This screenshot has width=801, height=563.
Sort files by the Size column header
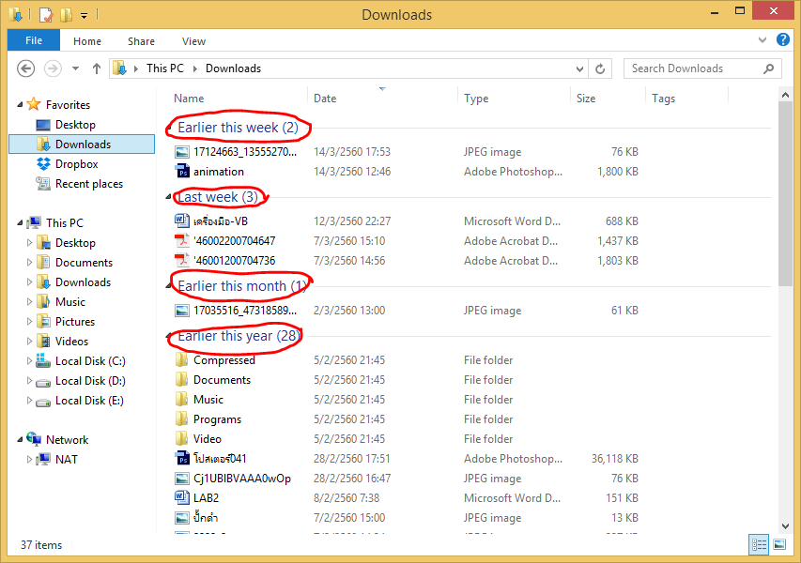[586, 99]
